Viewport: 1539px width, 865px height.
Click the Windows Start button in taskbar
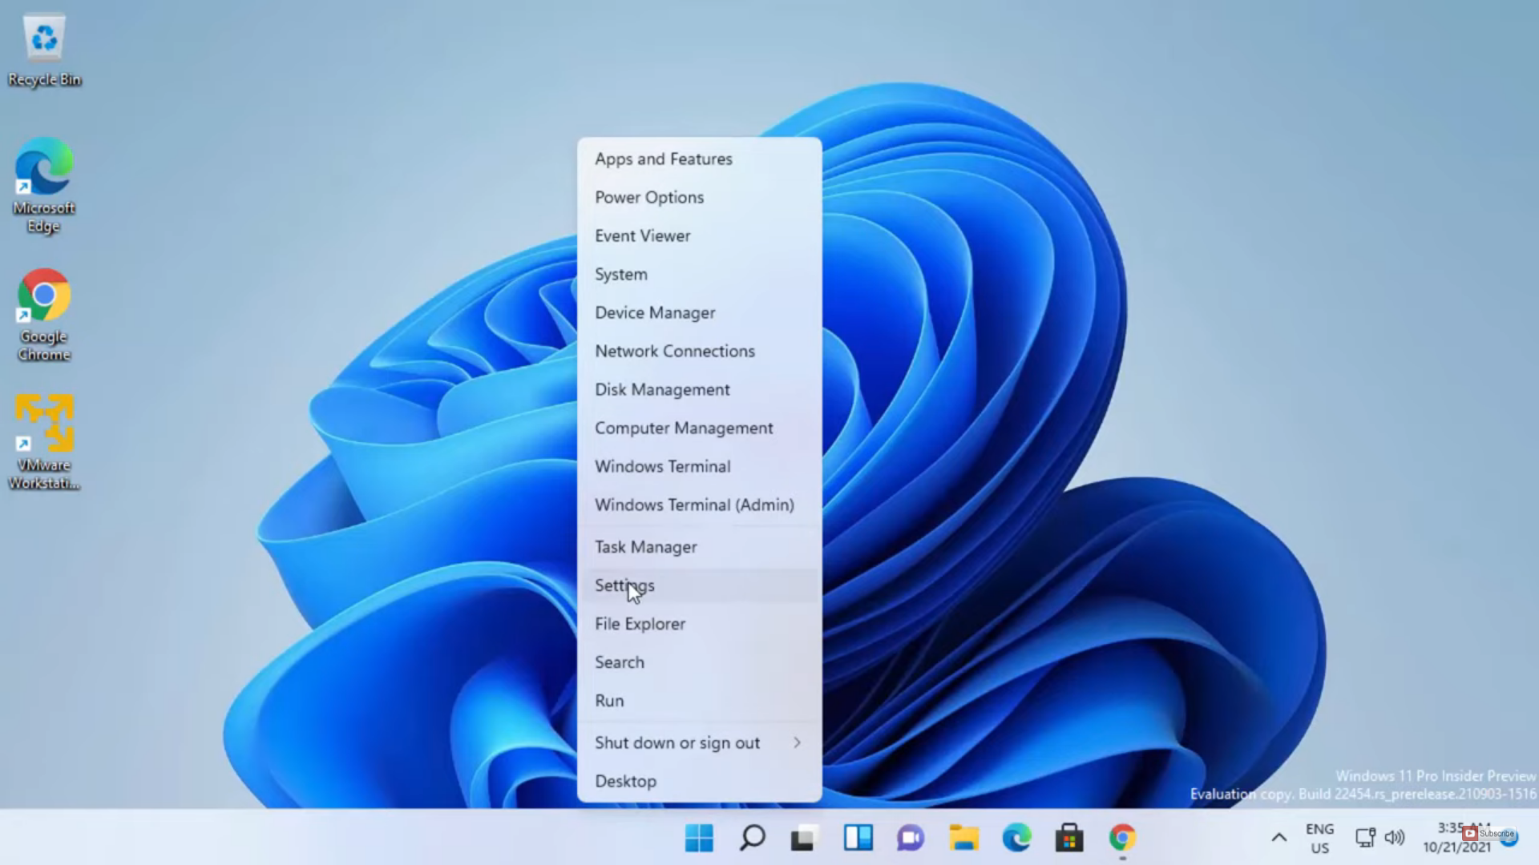699,838
